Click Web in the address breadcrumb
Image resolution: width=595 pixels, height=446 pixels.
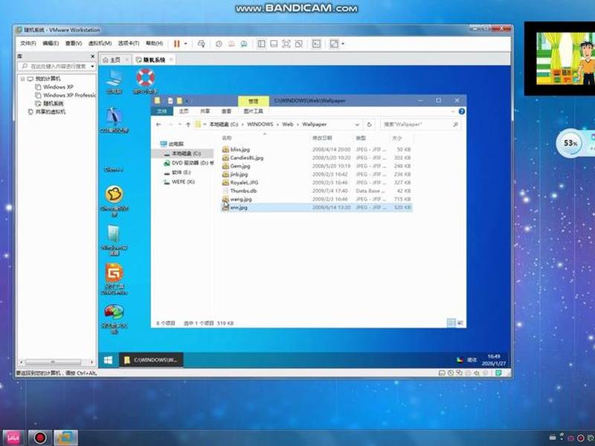pyautogui.click(x=288, y=124)
